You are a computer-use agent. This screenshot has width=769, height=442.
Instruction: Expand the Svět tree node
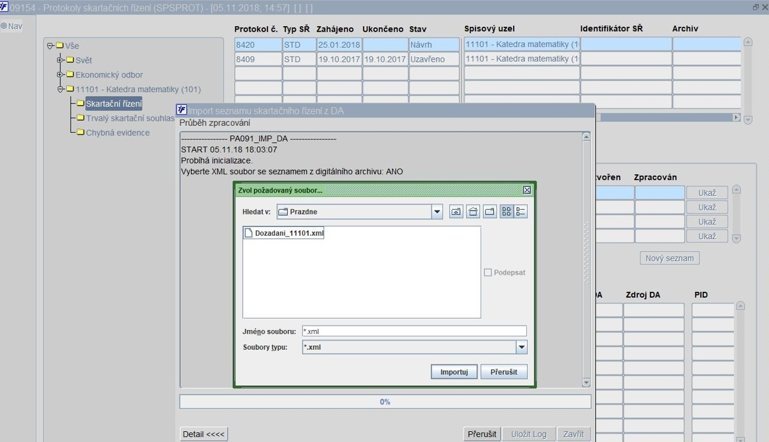click(60, 60)
